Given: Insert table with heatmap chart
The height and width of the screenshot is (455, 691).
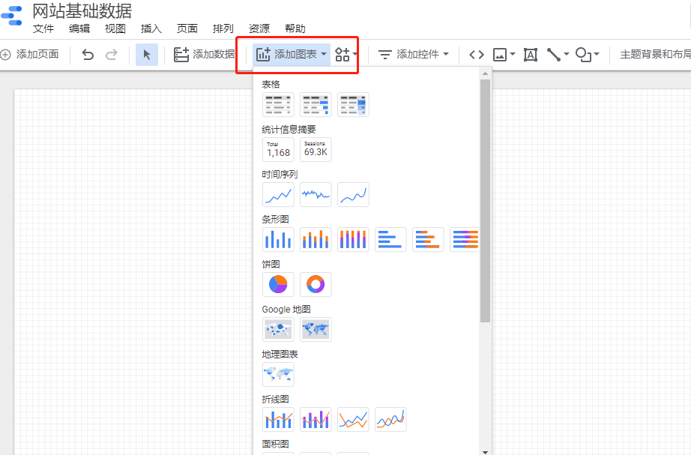Looking at the screenshot, I should point(353,104).
